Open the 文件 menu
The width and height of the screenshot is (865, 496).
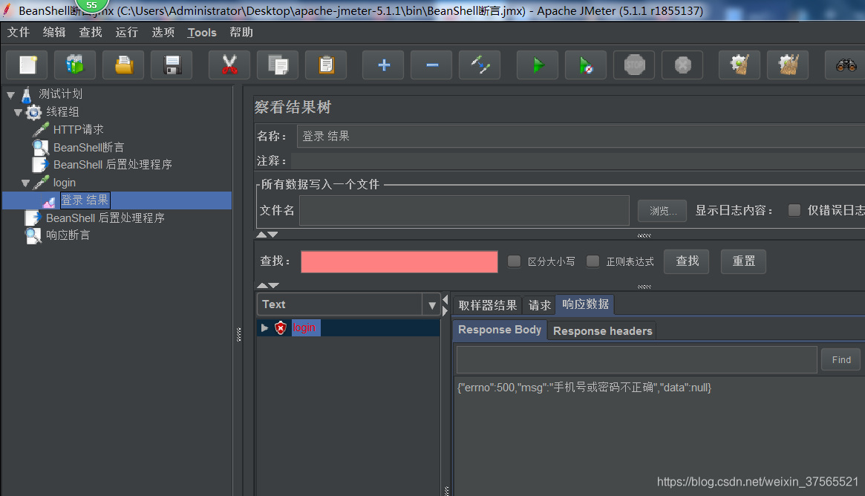click(19, 33)
